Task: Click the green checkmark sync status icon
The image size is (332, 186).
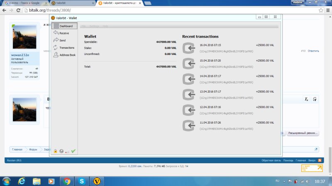Action: 73,151
